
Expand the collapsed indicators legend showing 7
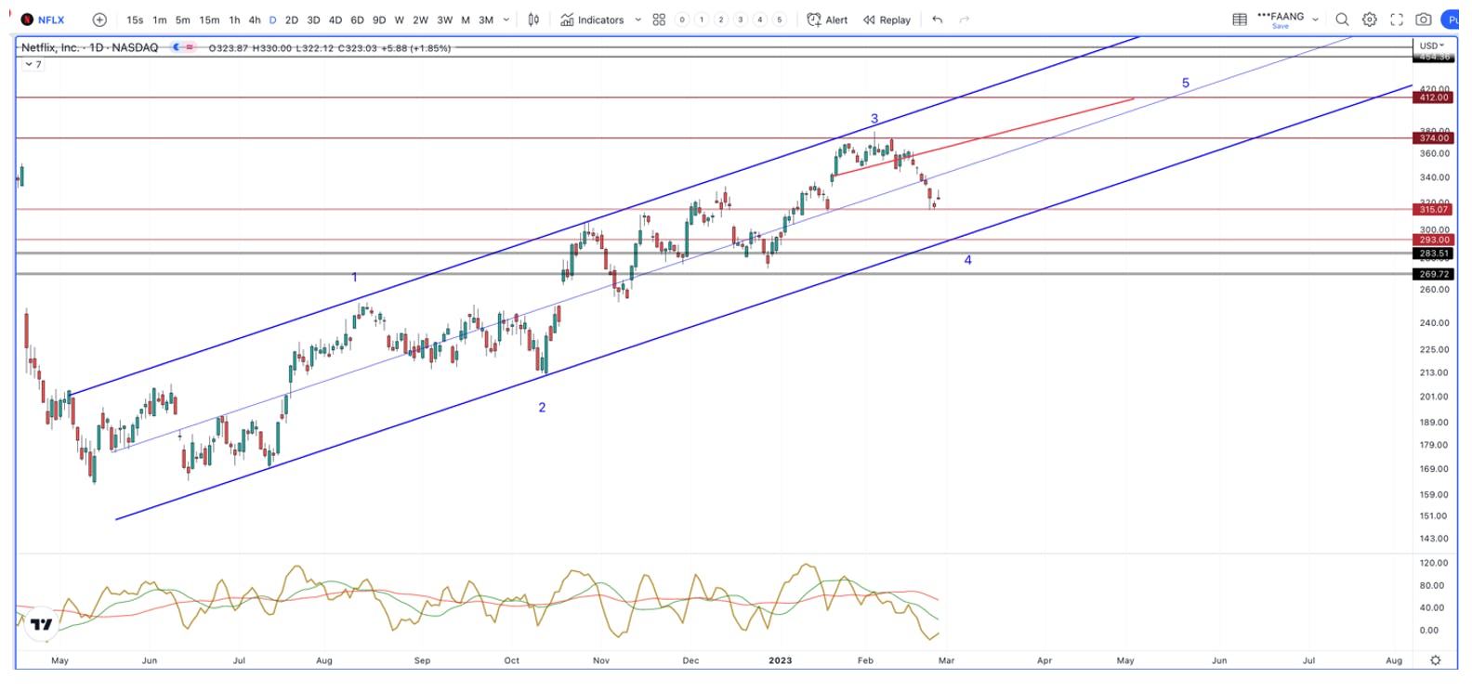click(33, 64)
